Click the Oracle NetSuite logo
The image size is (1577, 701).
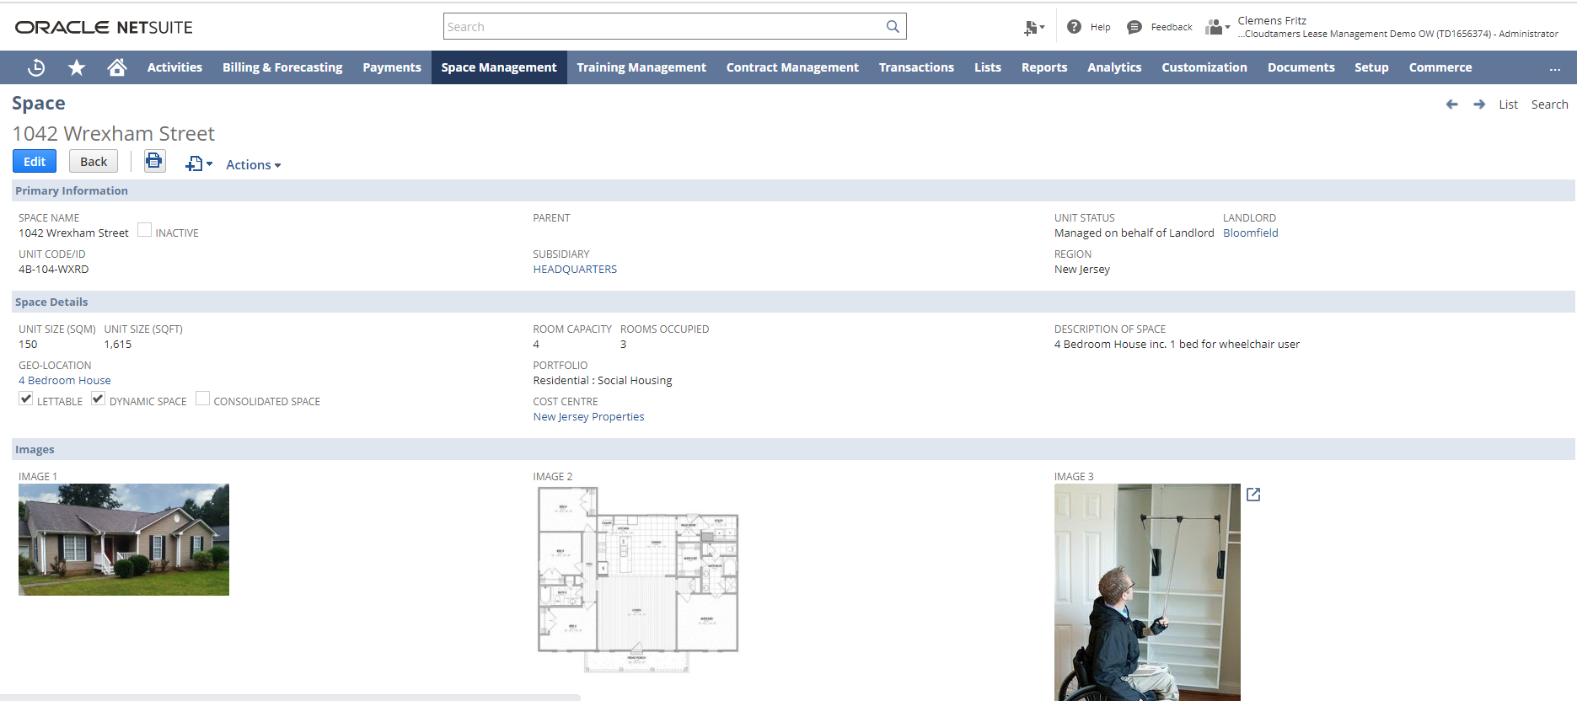(104, 27)
